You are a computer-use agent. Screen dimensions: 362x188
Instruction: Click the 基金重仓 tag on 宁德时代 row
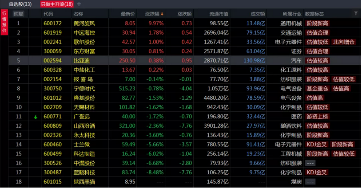(317, 88)
